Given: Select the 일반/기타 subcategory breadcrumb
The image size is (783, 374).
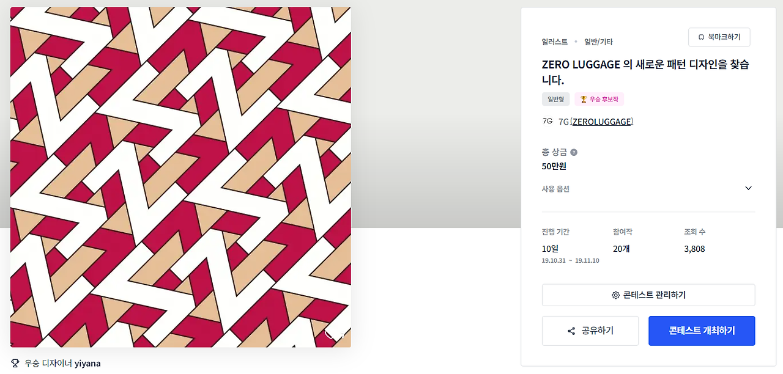Looking at the screenshot, I should (x=598, y=42).
